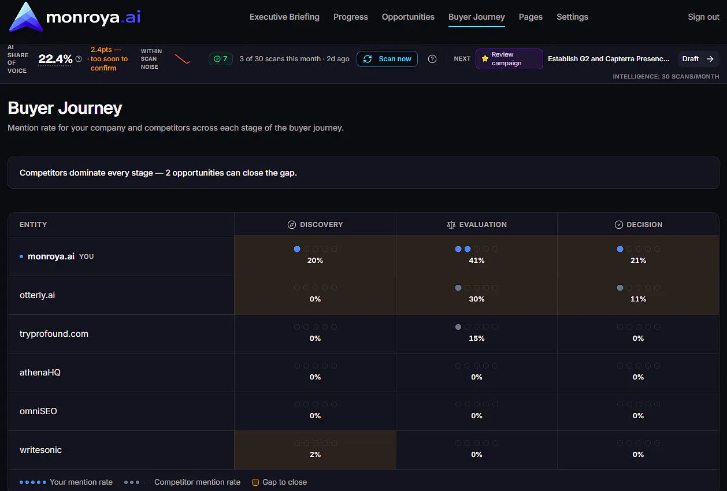Click monroya.ai Evaluation 41% cell
This screenshot has height=491, width=727.
(x=477, y=256)
